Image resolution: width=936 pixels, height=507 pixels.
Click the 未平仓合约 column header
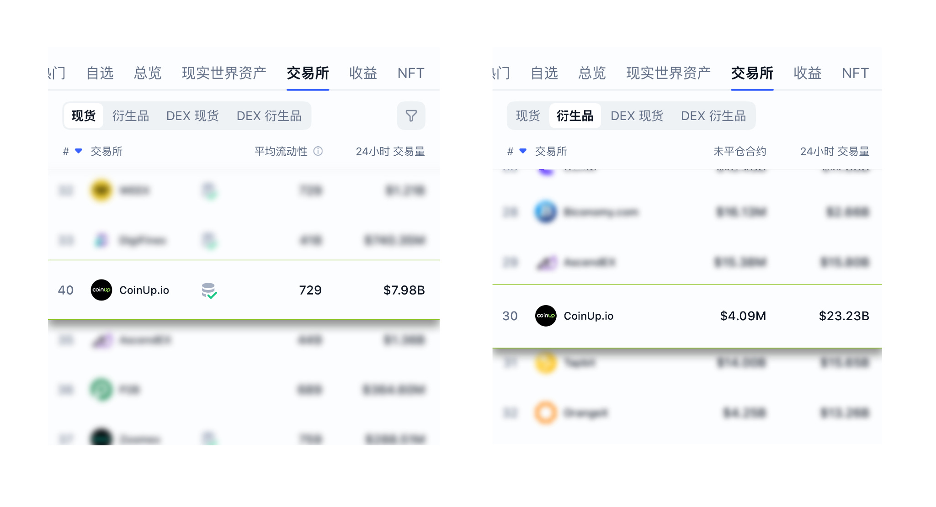point(740,152)
